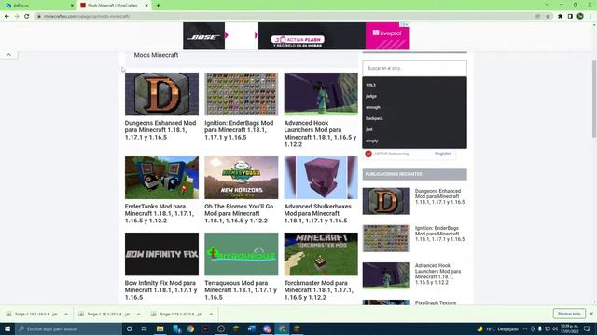Open the Word taskbar icon
Image resolution: width=597 pixels, height=335 pixels.
tap(252, 328)
